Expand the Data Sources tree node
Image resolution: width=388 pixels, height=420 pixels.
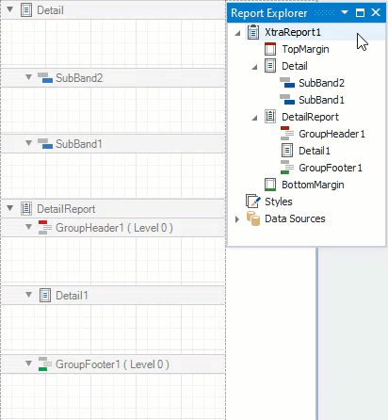pos(237,219)
